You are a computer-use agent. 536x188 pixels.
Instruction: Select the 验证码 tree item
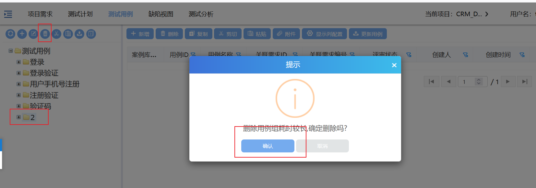(41, 106)
